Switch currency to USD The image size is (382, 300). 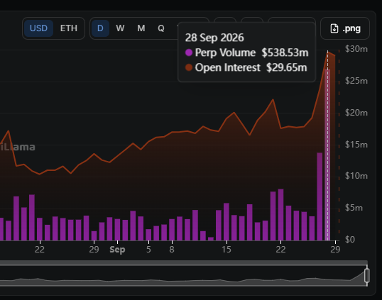38,28
